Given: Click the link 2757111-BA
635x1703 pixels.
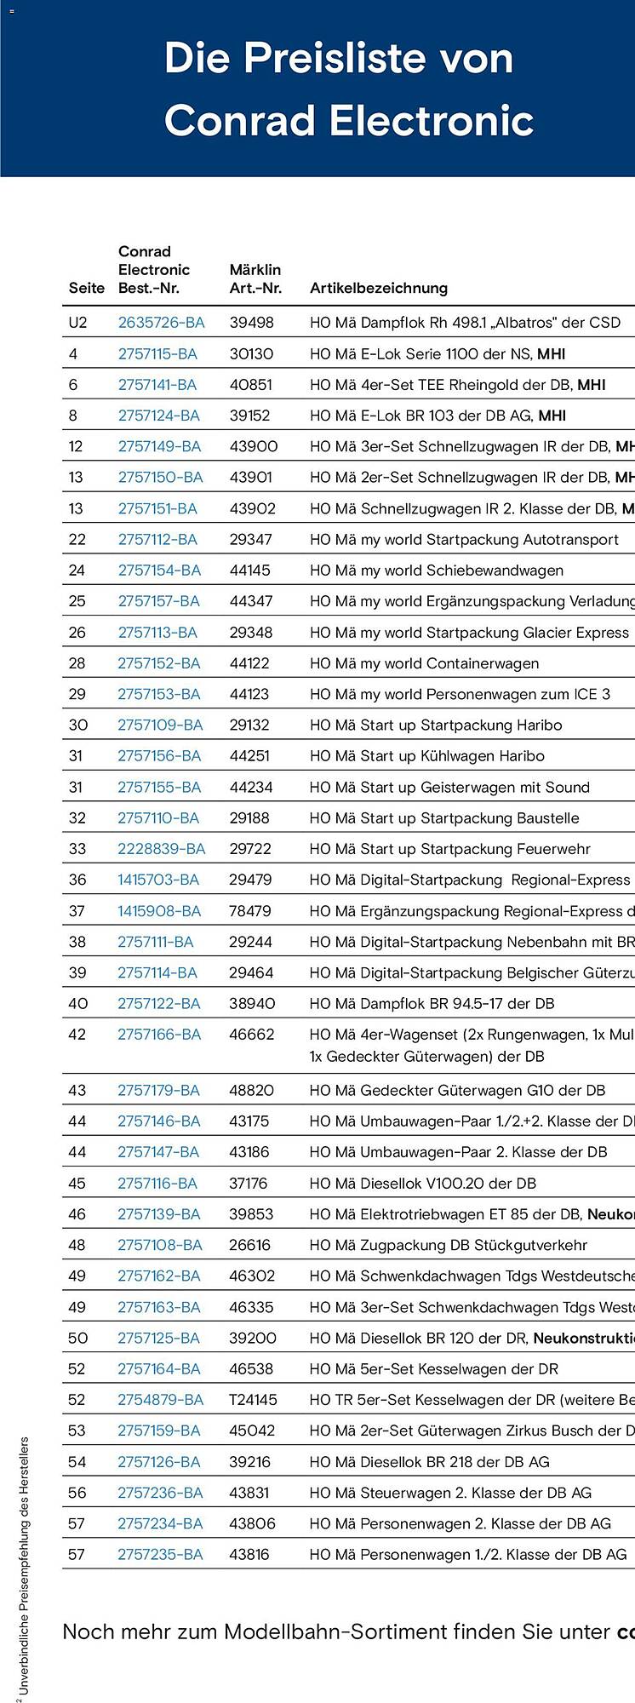Looking at the screenshot, I should [x=155, y=942].
